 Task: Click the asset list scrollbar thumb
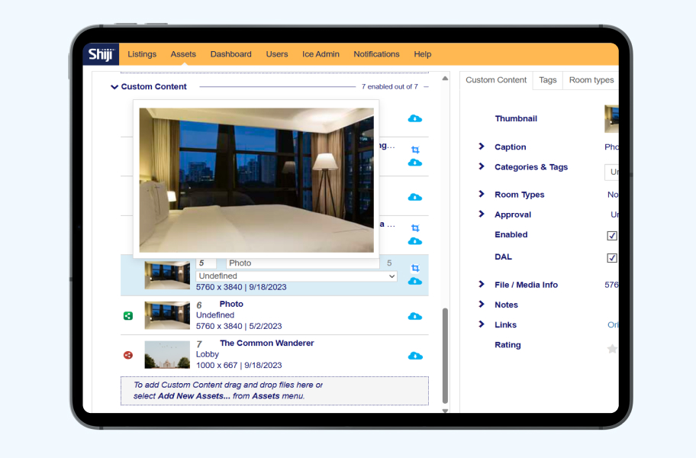click(445, 355)
